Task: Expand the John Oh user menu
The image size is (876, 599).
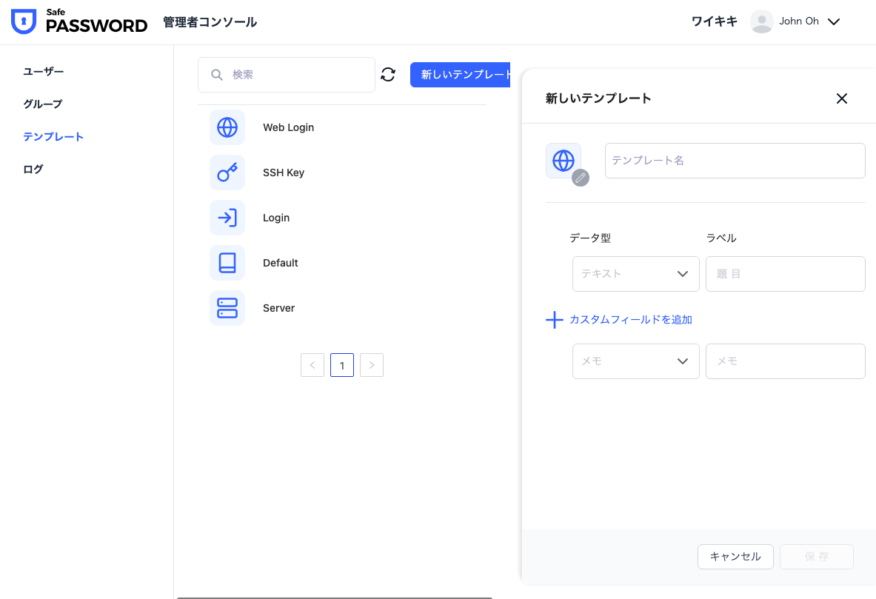Action: tap(833, 21)
